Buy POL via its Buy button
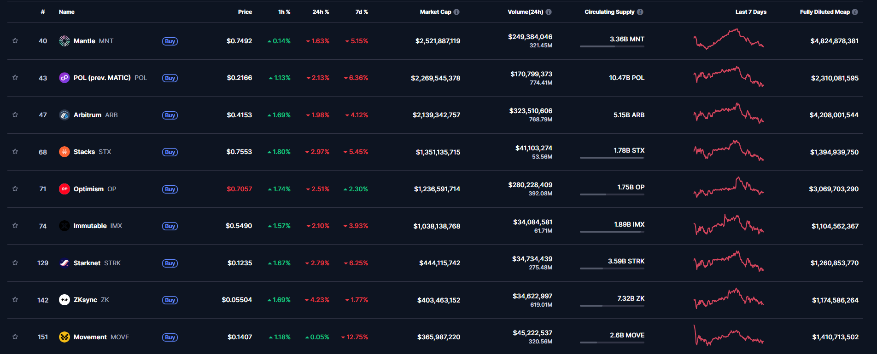 [x=170, y=78]
